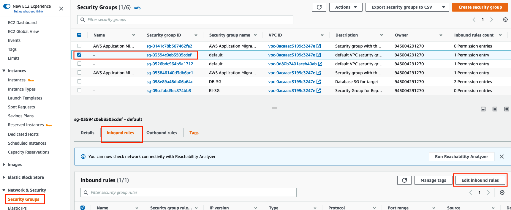Check the sg-0141c78b567462fa2 row checkbox

point(79,46)
